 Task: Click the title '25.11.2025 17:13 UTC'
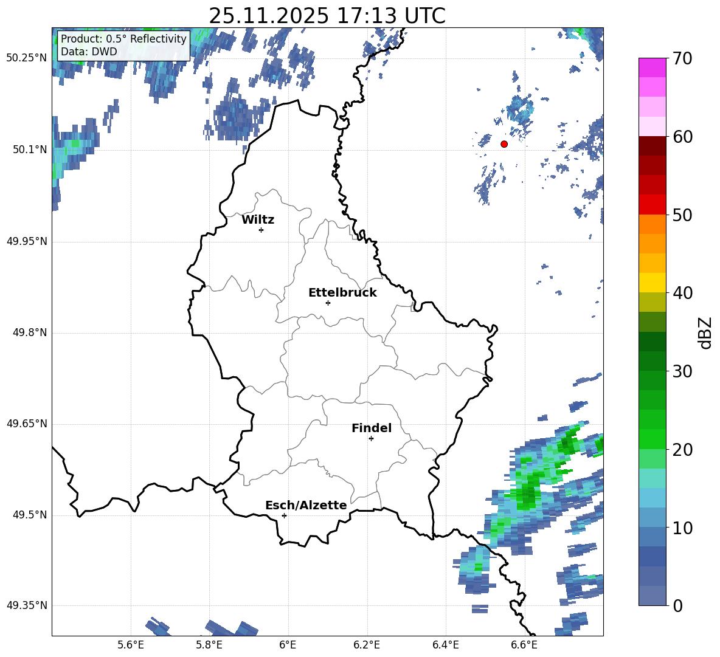[x=327, y=16]
